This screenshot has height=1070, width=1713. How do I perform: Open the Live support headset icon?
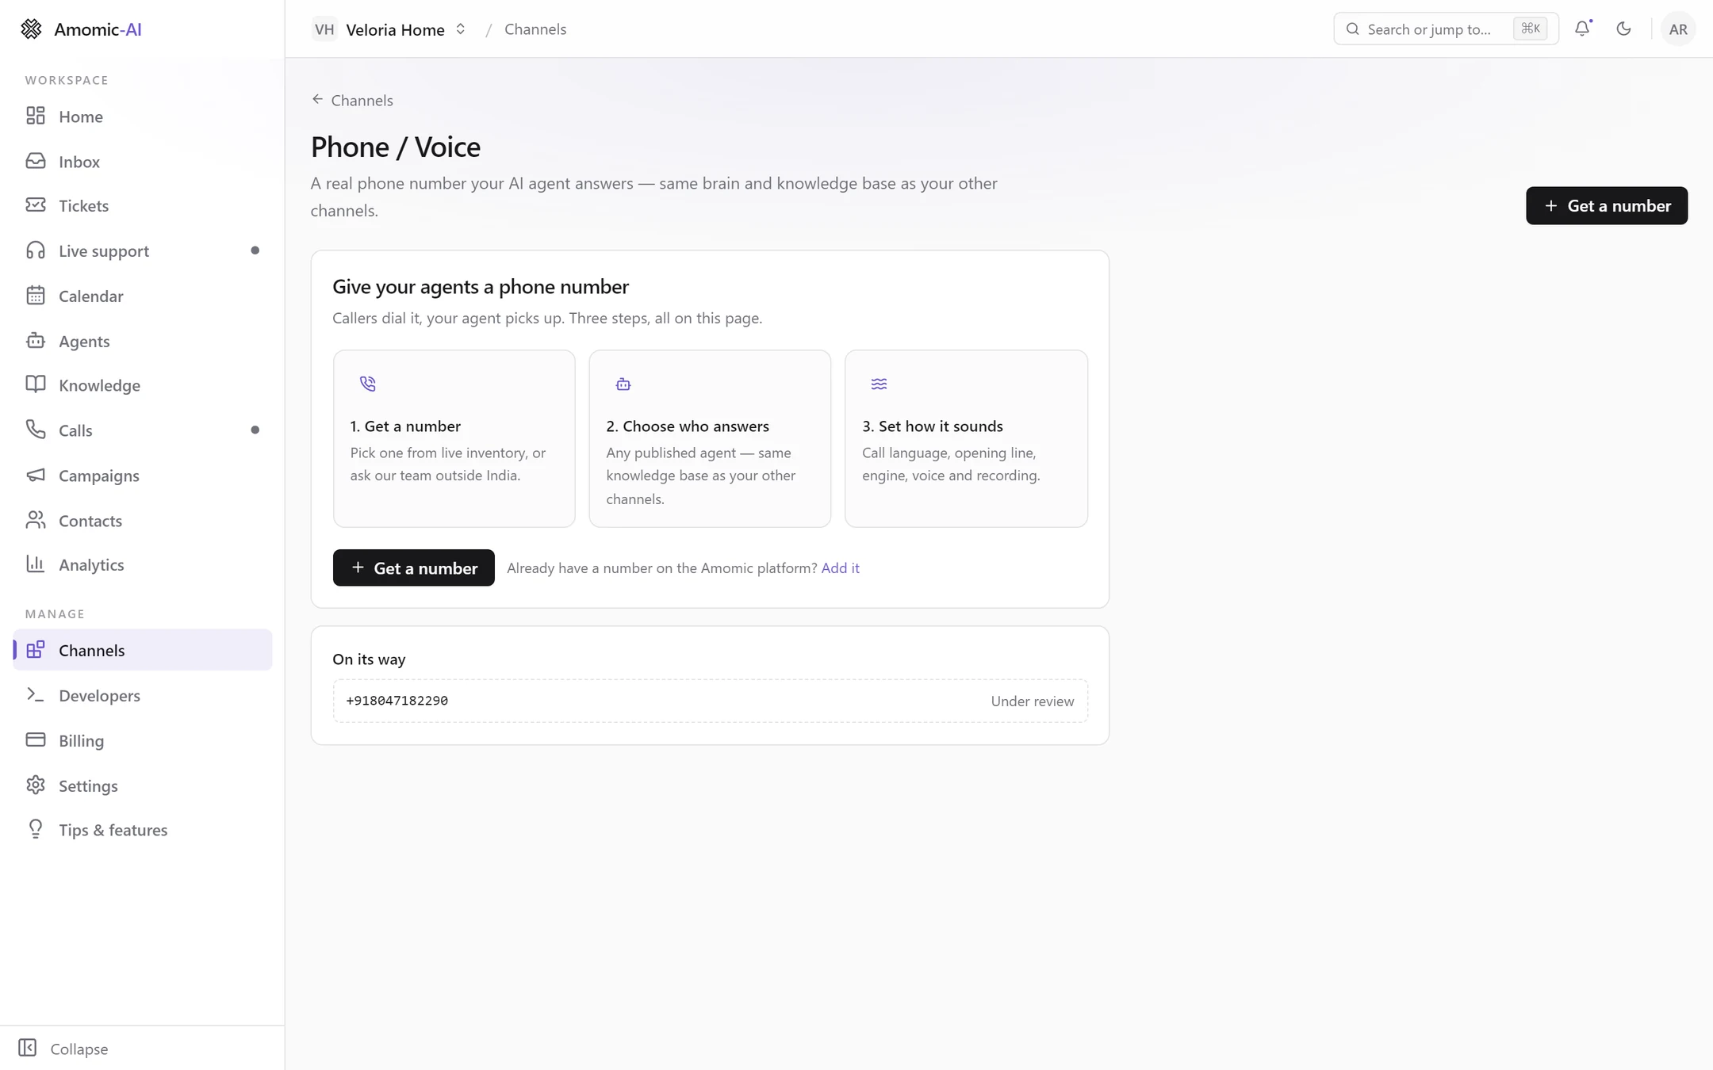(36, 250)
